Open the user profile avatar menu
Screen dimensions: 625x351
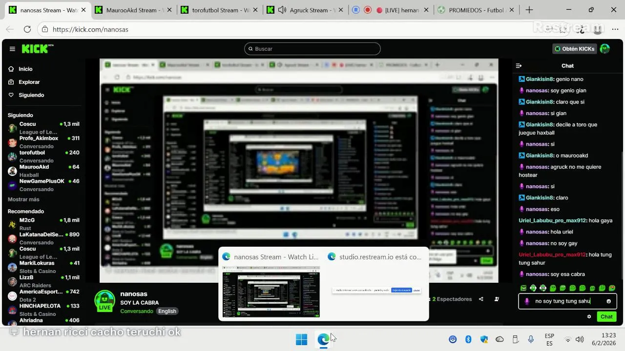(x=605, y=49)
